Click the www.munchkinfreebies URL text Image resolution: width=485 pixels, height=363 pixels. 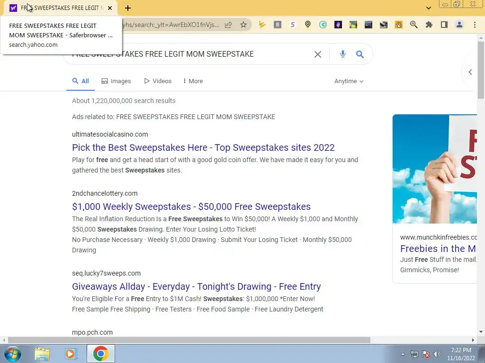tap(438, 237)
